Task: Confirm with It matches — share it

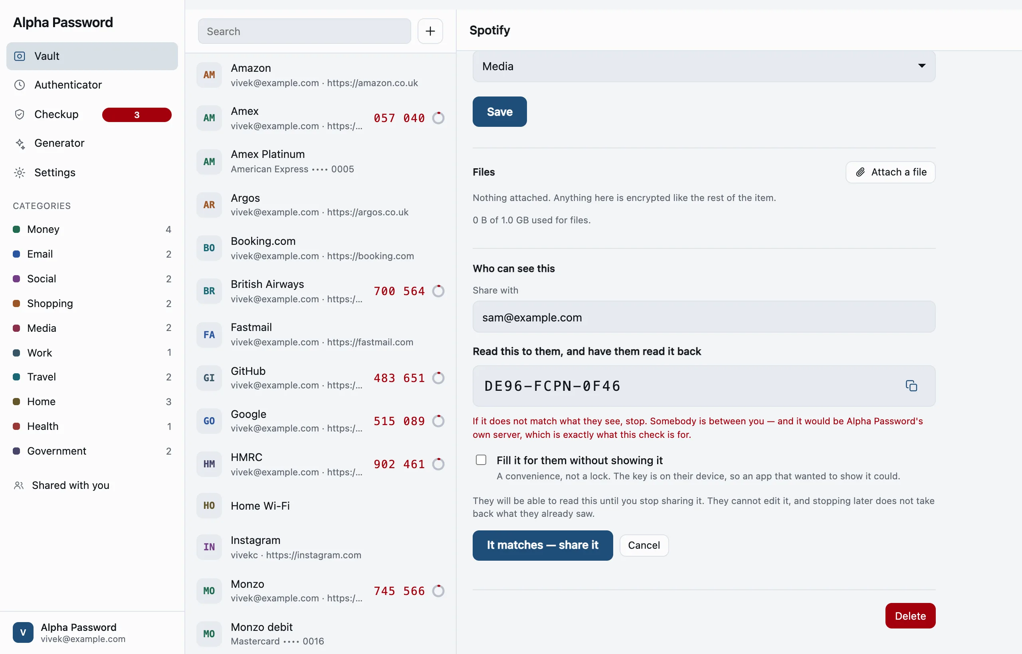Action: (x=543, y=545)
